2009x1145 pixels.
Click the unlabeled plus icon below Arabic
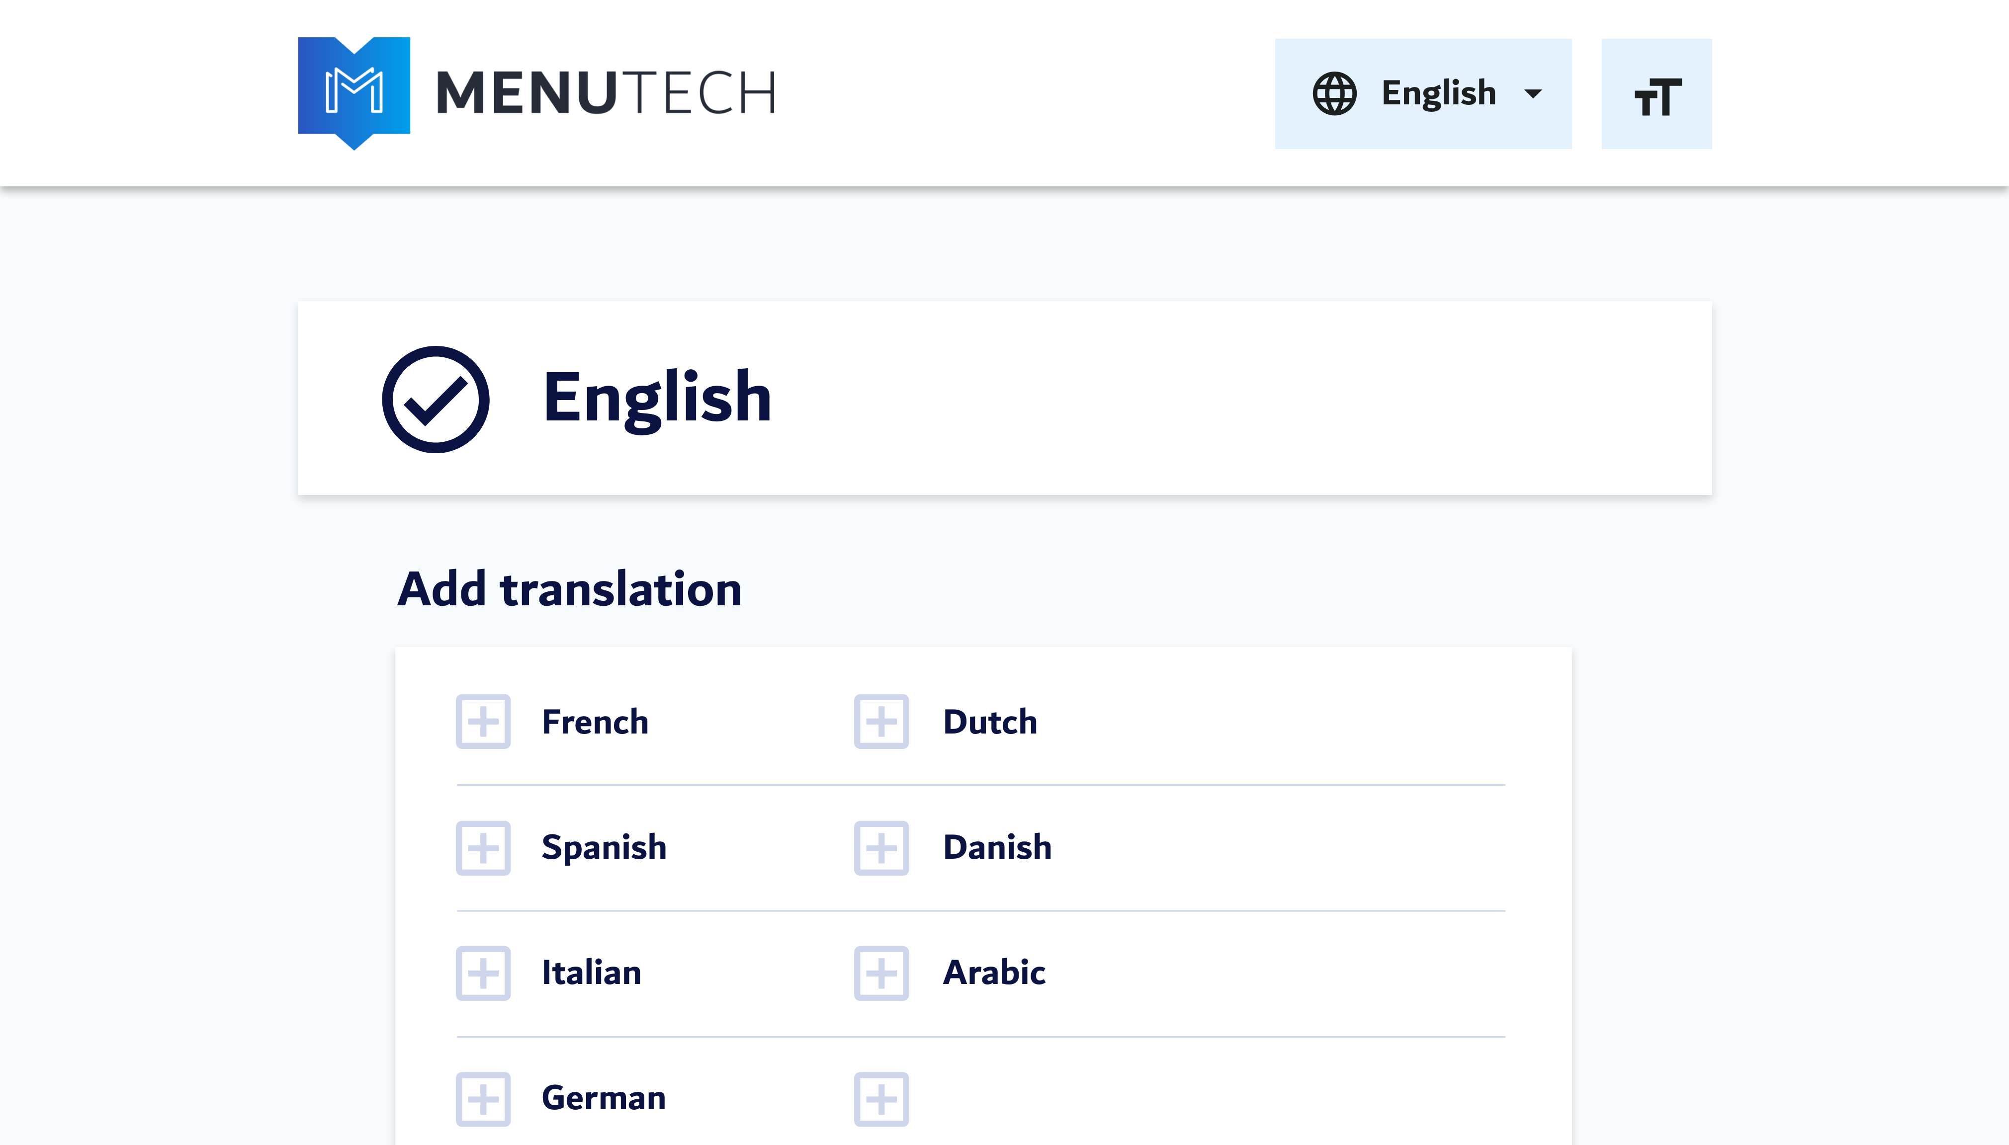[x=882, y=1098]
